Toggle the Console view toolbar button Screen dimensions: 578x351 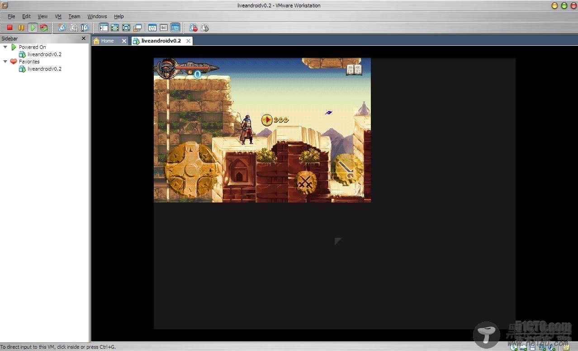pos(175,28)
